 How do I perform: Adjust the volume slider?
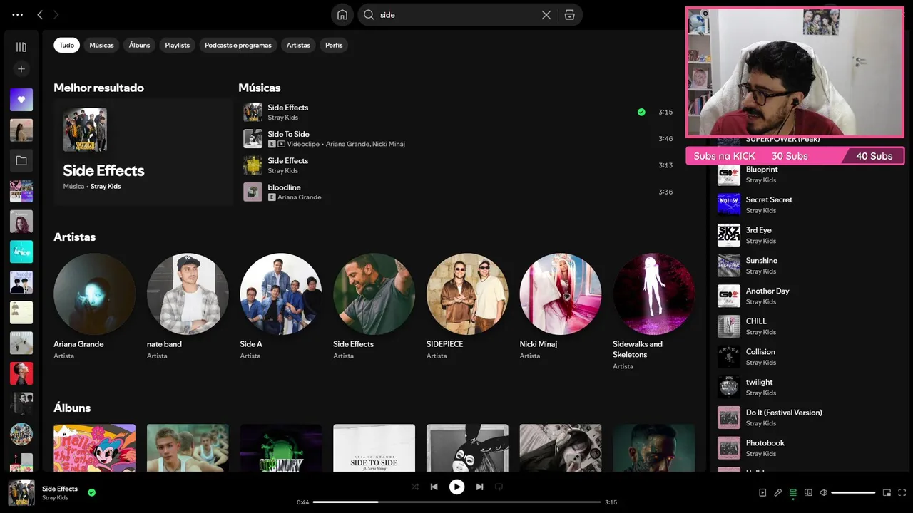853,492
